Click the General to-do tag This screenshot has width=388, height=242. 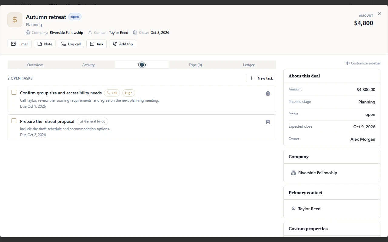pos(92,121)
